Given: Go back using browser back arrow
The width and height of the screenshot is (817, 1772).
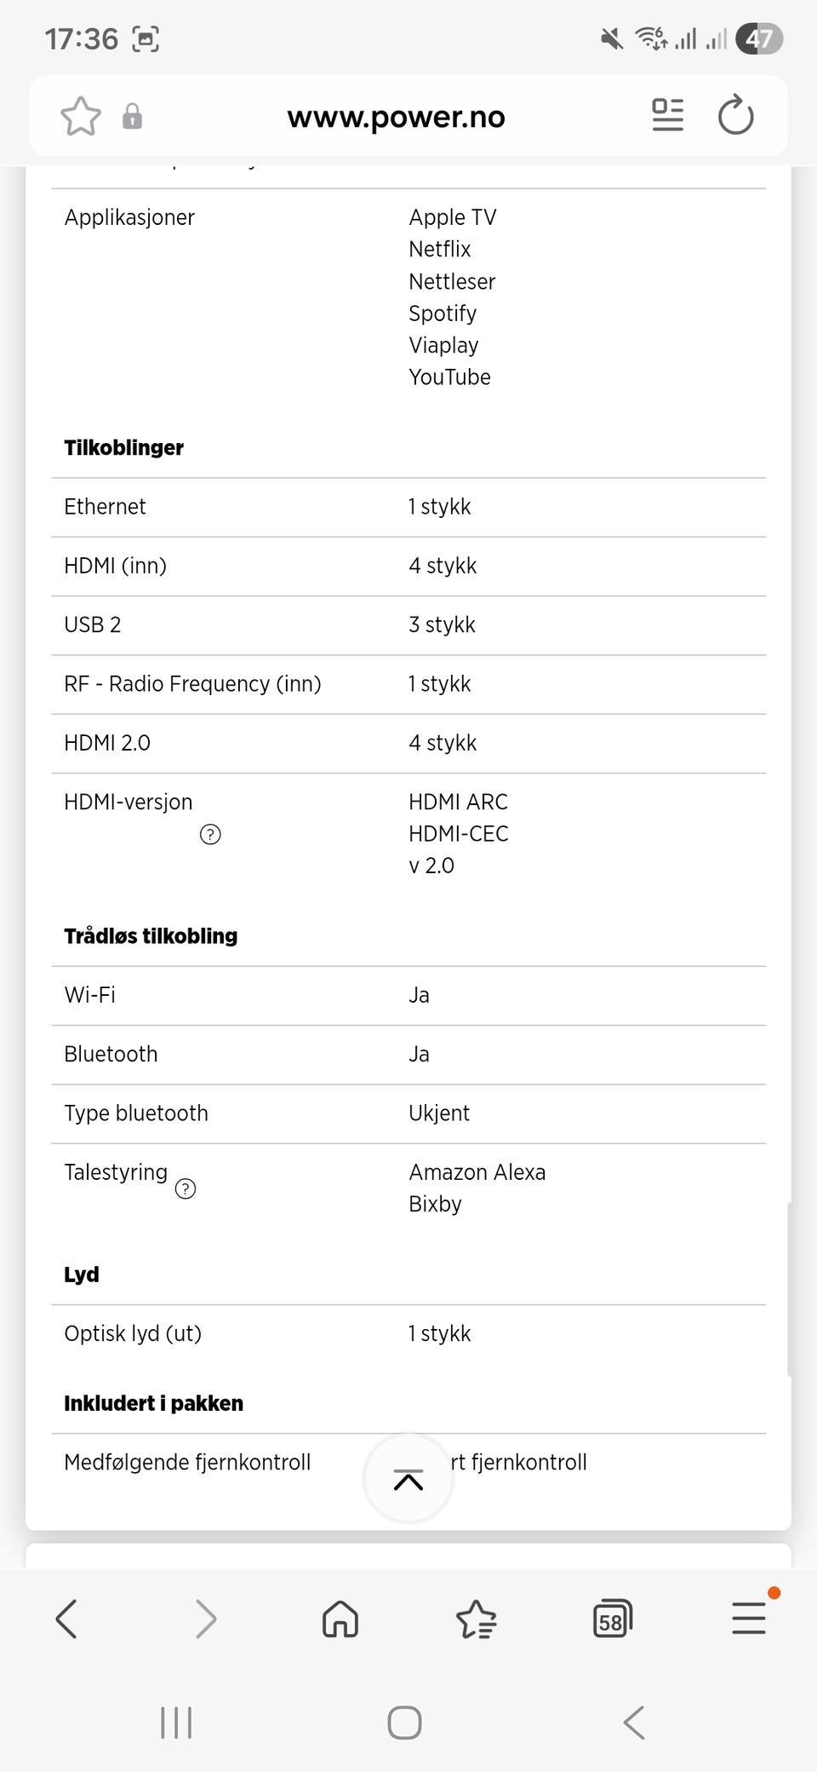Looking at the screenshot, I should coord(66,1619).
